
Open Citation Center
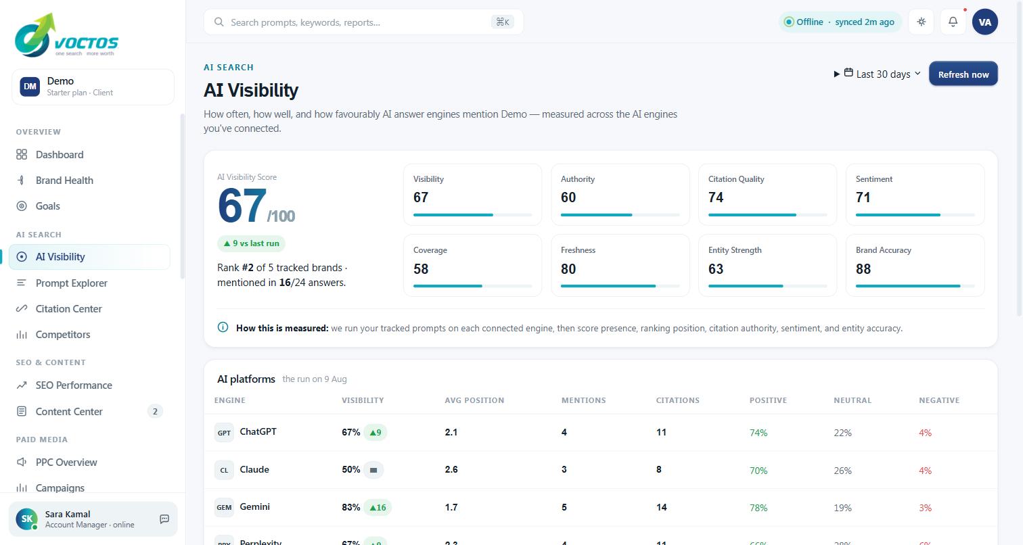(89, 309)
